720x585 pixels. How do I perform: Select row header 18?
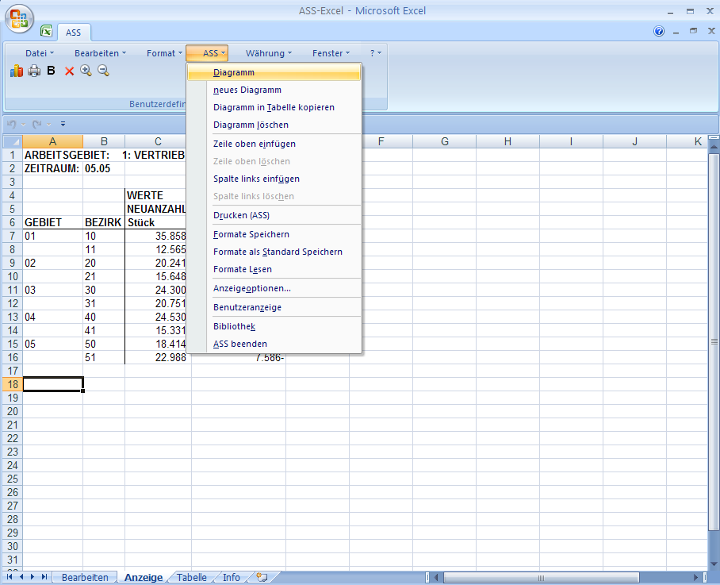click(13, 384)
